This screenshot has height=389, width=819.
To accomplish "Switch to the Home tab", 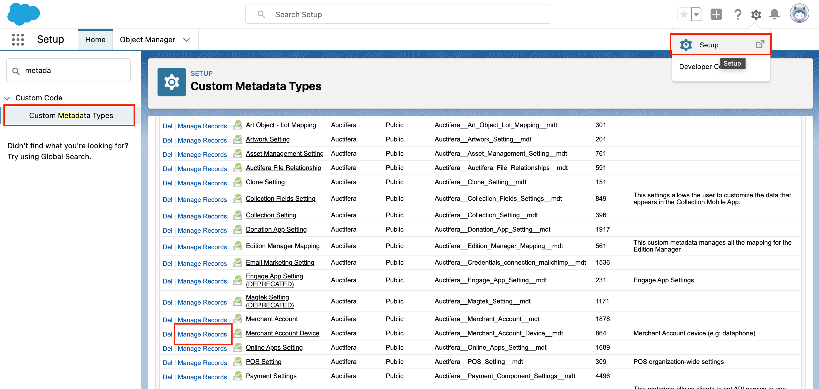I will click(x=95, y=40).
